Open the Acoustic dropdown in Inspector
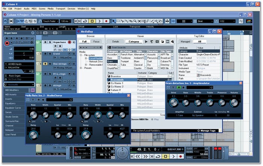This screenshot has width=263, height=166. pyautogui.click(x=19, y=85)
